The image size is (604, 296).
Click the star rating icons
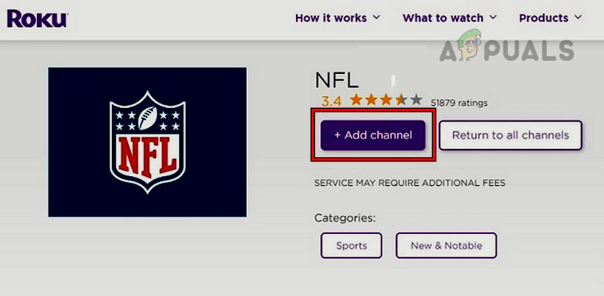click(x=386, y=101)
